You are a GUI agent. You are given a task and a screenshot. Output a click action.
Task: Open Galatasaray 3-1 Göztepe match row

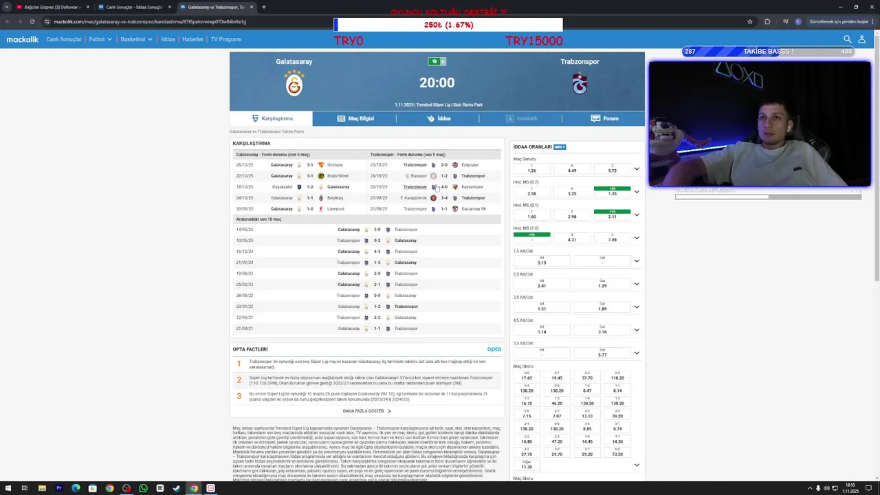299,165
